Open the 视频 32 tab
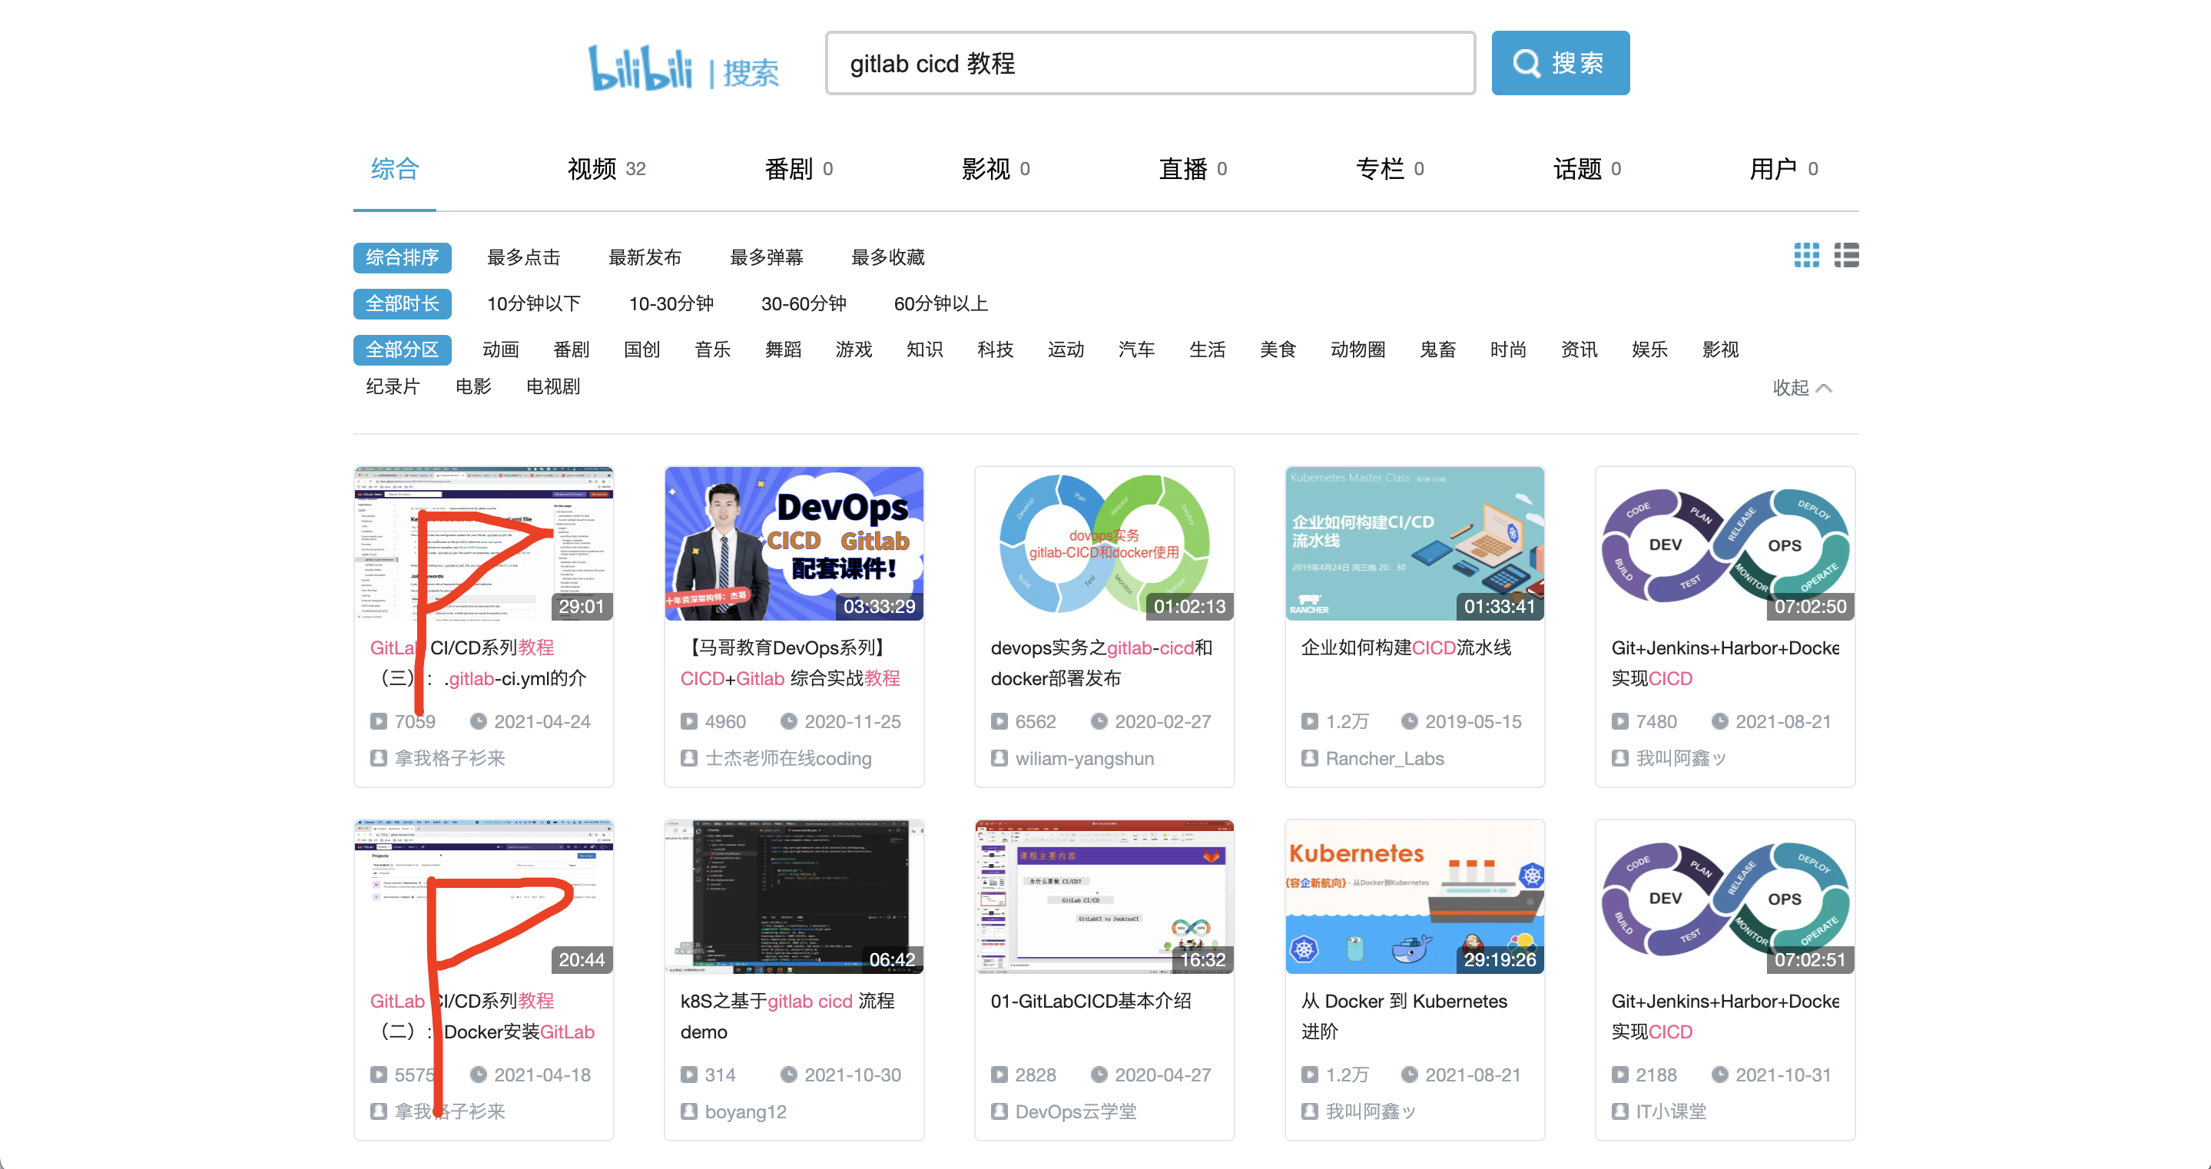This screenshot has height=1169, width=2211. 606,169
